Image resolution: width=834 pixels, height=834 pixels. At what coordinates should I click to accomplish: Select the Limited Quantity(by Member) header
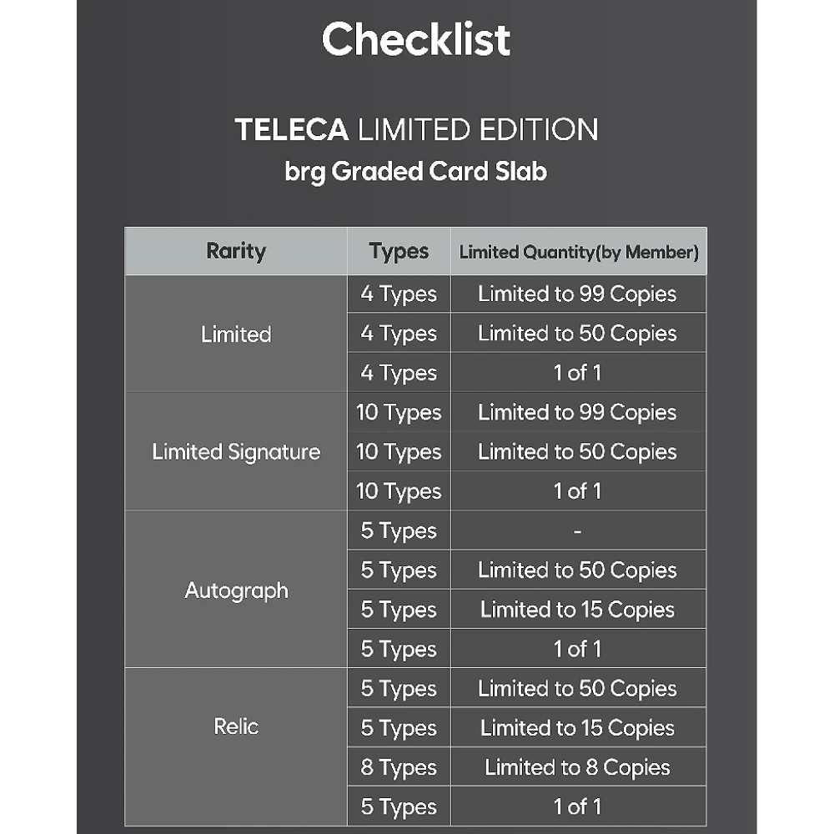tap(579, 251)
